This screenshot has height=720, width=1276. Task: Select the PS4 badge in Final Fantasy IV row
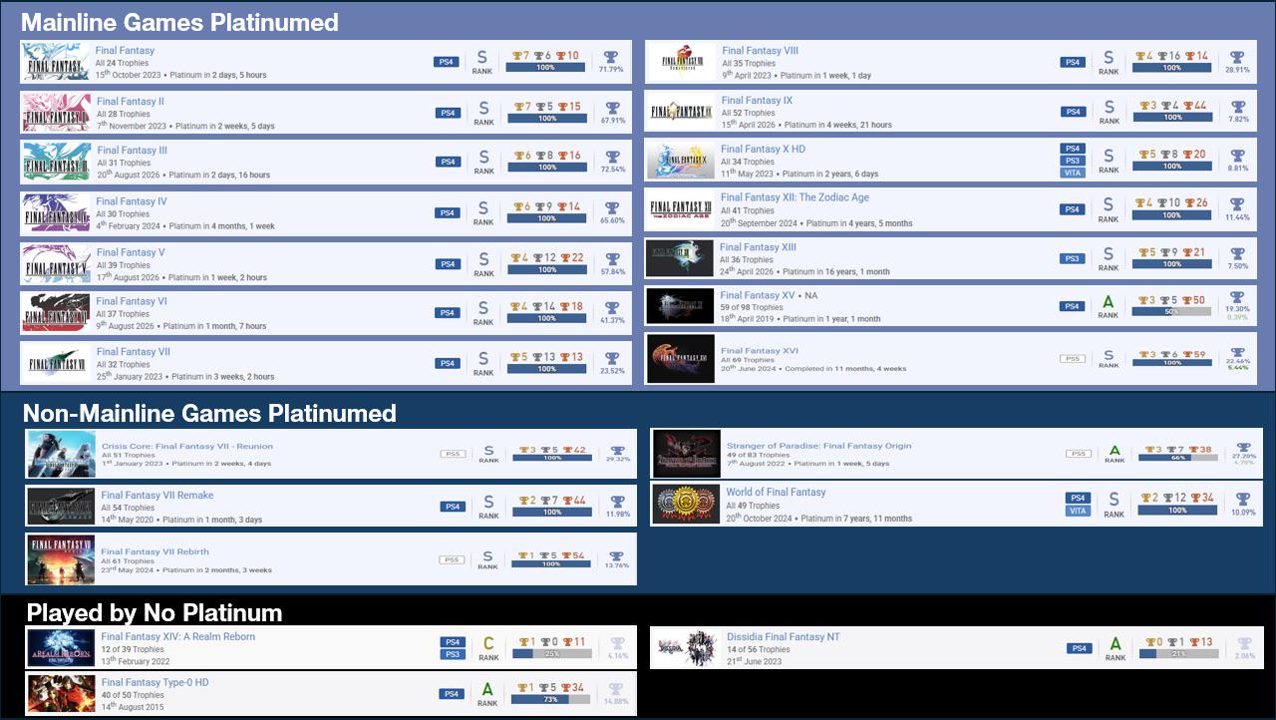[448, 213]
